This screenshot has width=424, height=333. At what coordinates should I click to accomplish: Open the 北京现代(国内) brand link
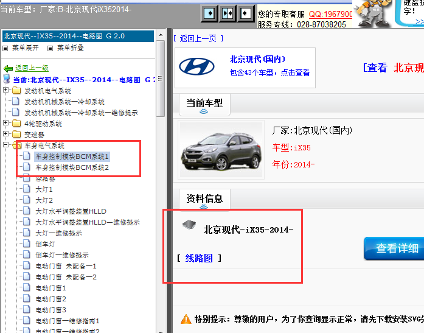[x=257, y=59]
